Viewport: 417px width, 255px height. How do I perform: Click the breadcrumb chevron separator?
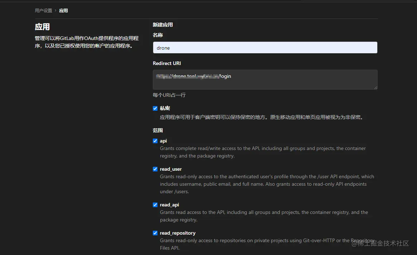[55, 10]
